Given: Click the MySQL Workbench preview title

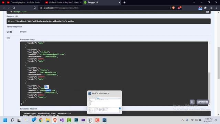Looking at the screenshot, I should [x=100, y=93].
